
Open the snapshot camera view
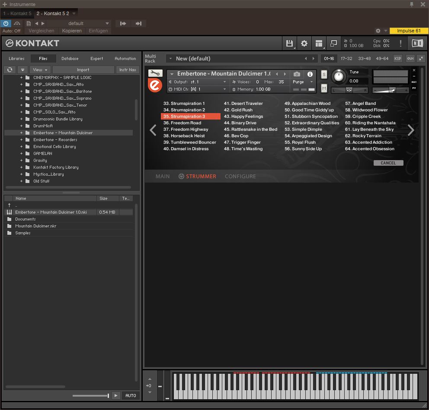(297, 74)
